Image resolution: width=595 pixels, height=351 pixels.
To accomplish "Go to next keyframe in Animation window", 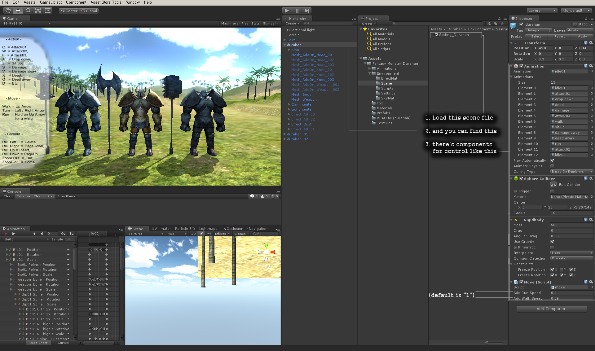I will click(x=42, y=234).
